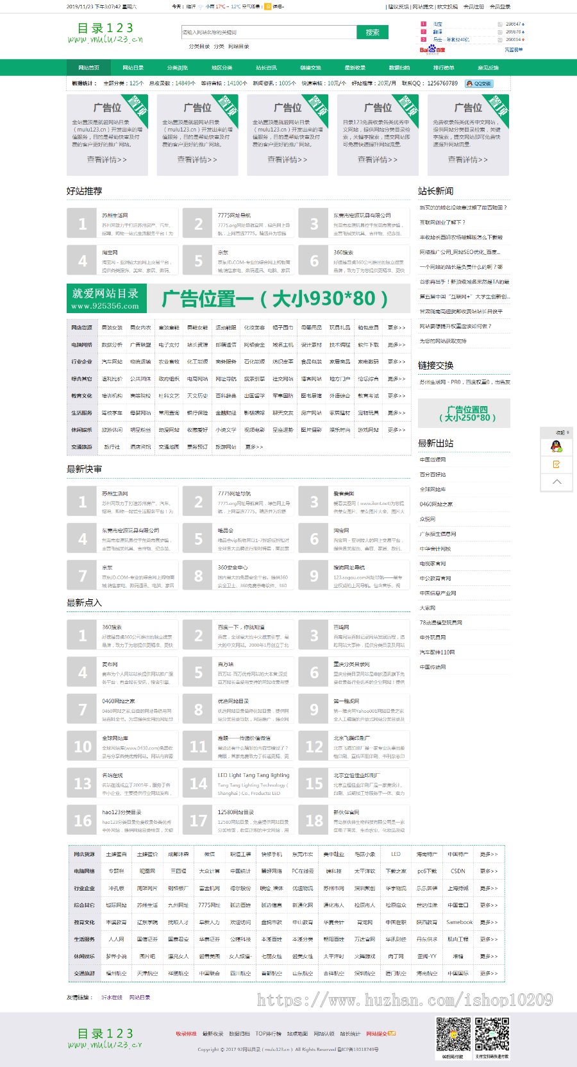Click the Alipay QR code in footer

(x=492, y=1034)
